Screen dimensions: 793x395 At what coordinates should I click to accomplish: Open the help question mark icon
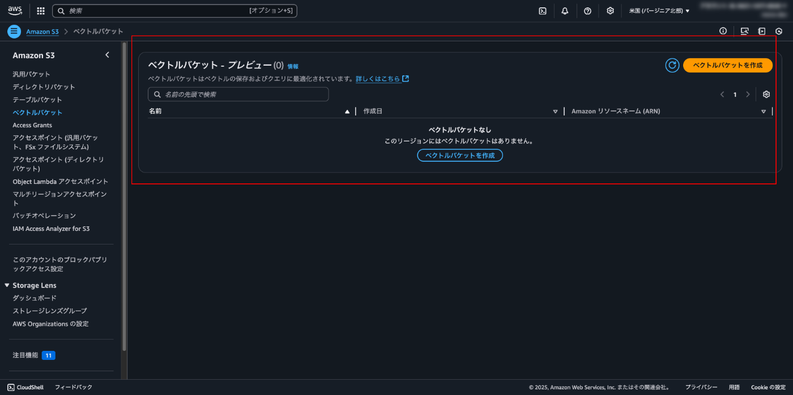[587, 11]
